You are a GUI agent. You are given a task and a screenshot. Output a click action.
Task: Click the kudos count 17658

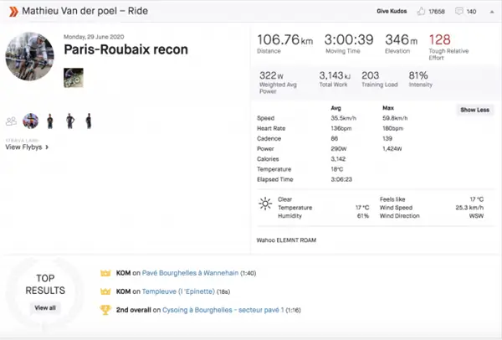point(437,12)
